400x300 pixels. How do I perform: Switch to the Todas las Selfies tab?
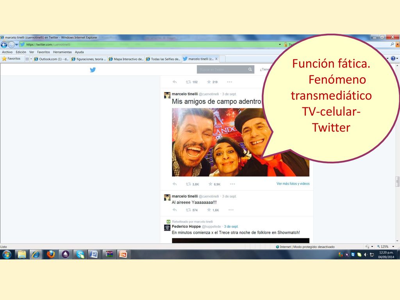(x=163, y=59)
